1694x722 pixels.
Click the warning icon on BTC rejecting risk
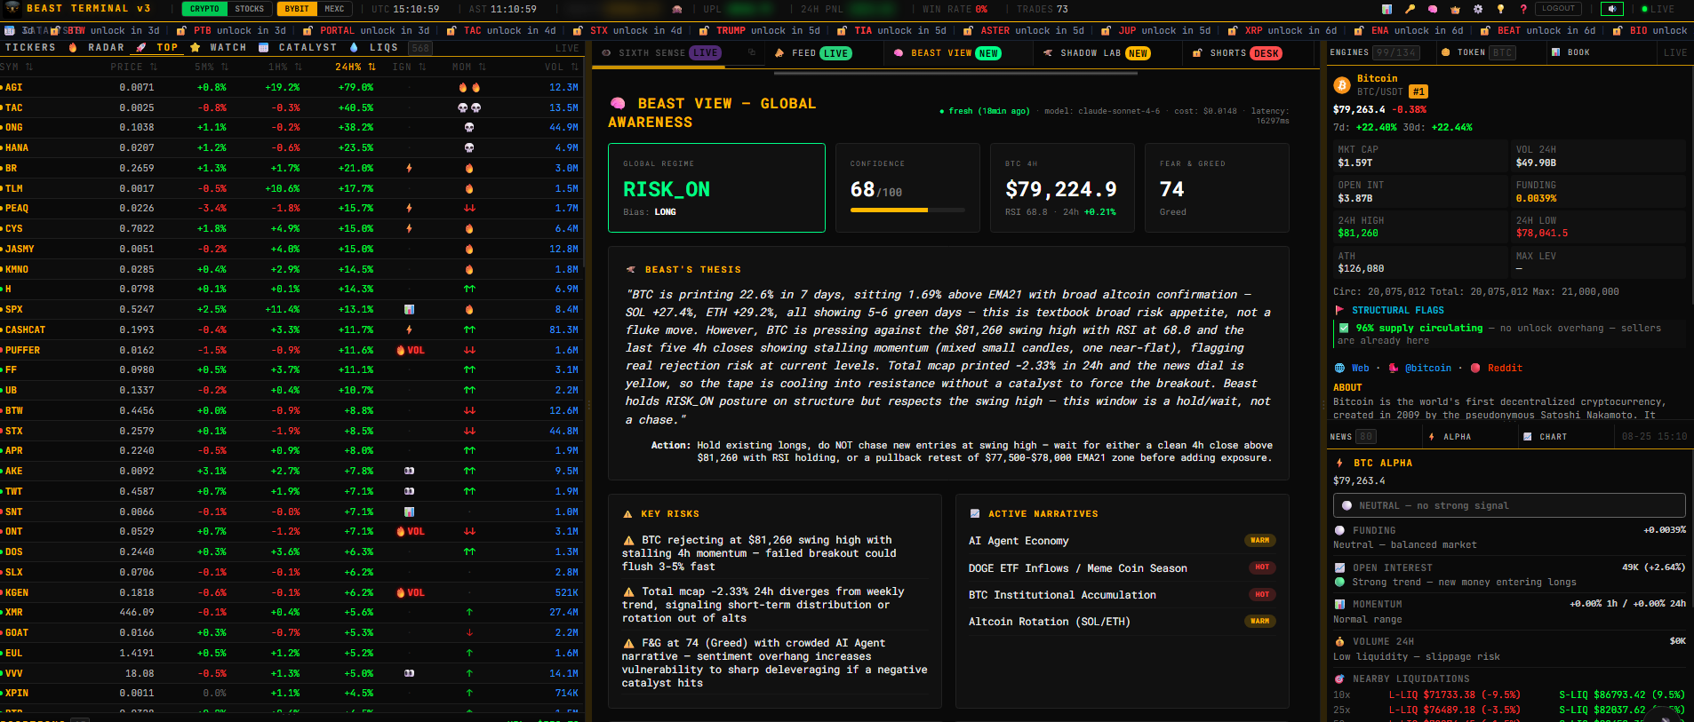point(629,540)
